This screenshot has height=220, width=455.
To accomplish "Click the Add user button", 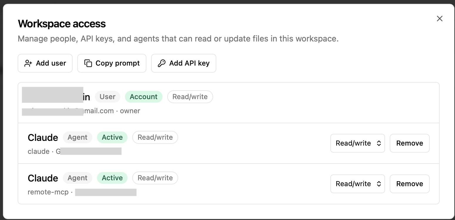I will 45,63.
